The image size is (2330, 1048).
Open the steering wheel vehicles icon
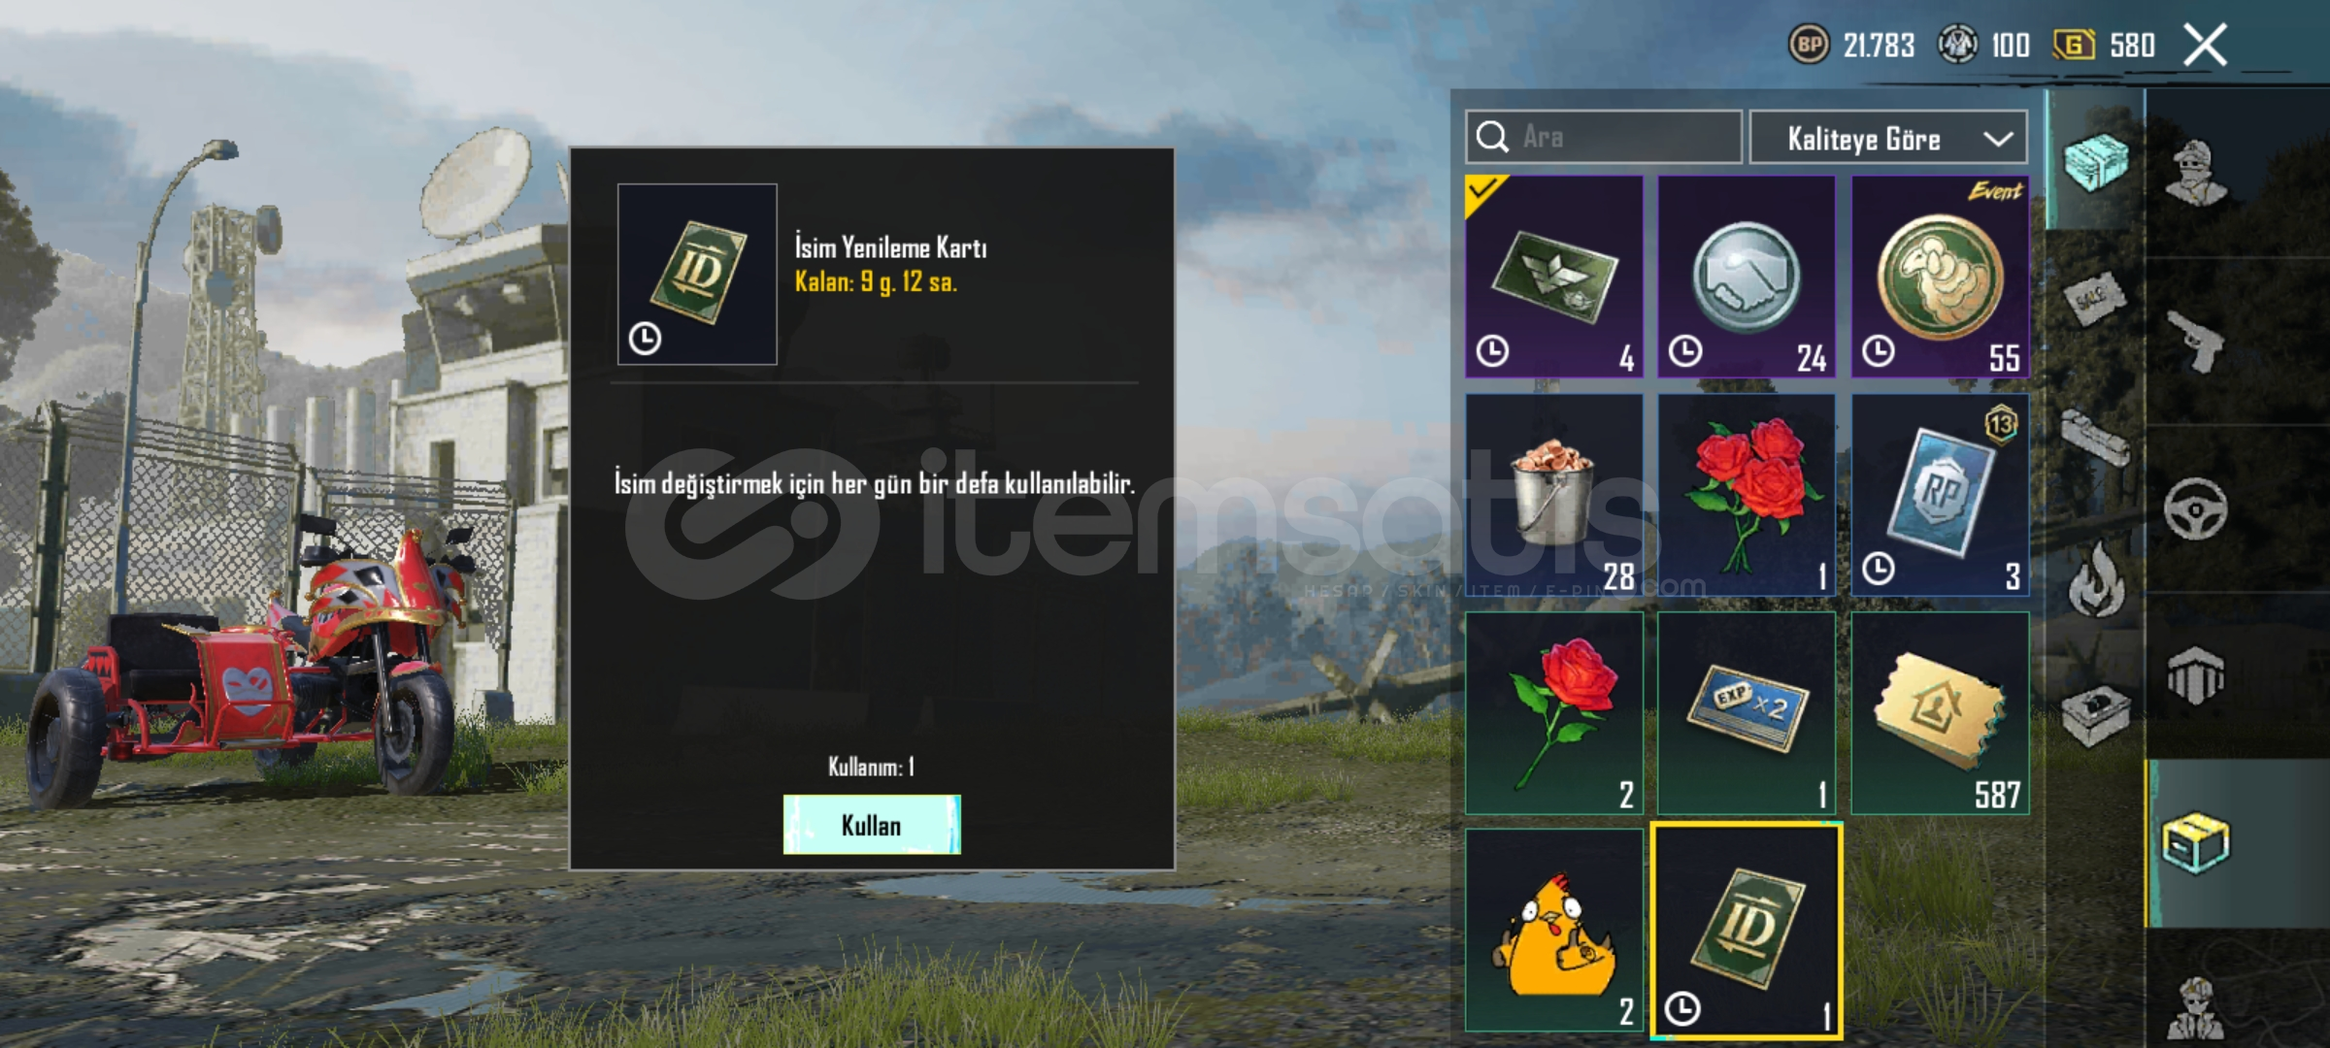pos(2196,508)
